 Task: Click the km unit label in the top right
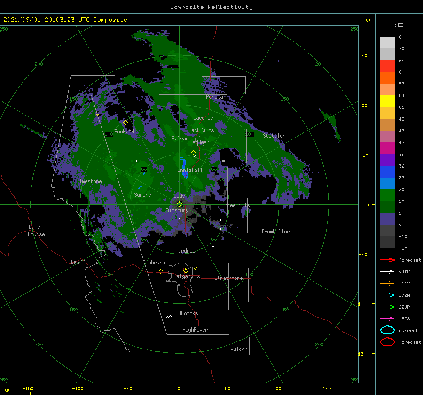(x=368, y=20)
